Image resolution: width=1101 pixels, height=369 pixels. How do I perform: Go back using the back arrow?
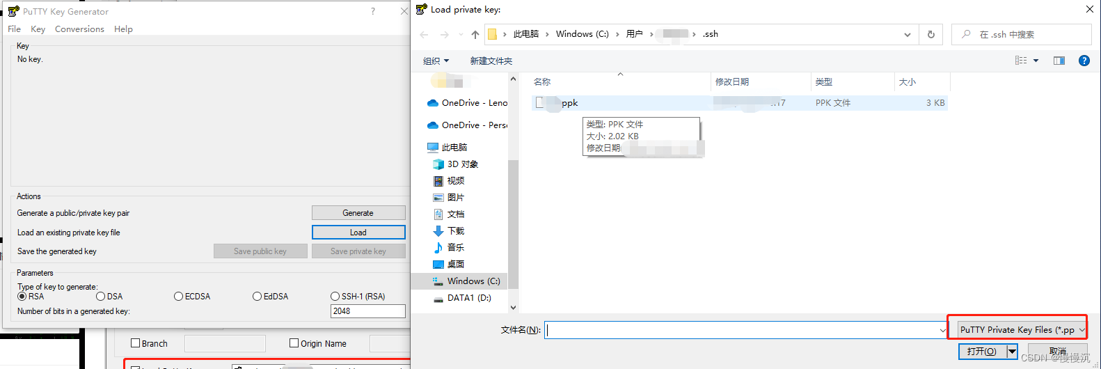pyautogui.click(x=425, y=34)
